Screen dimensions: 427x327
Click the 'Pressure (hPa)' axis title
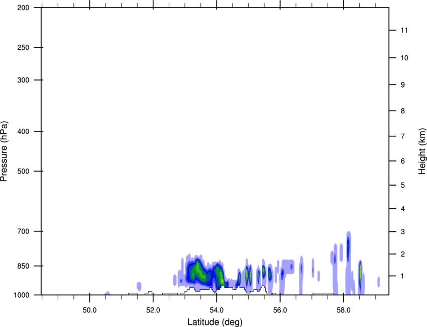pyautogui.click(x=4, y=151)
